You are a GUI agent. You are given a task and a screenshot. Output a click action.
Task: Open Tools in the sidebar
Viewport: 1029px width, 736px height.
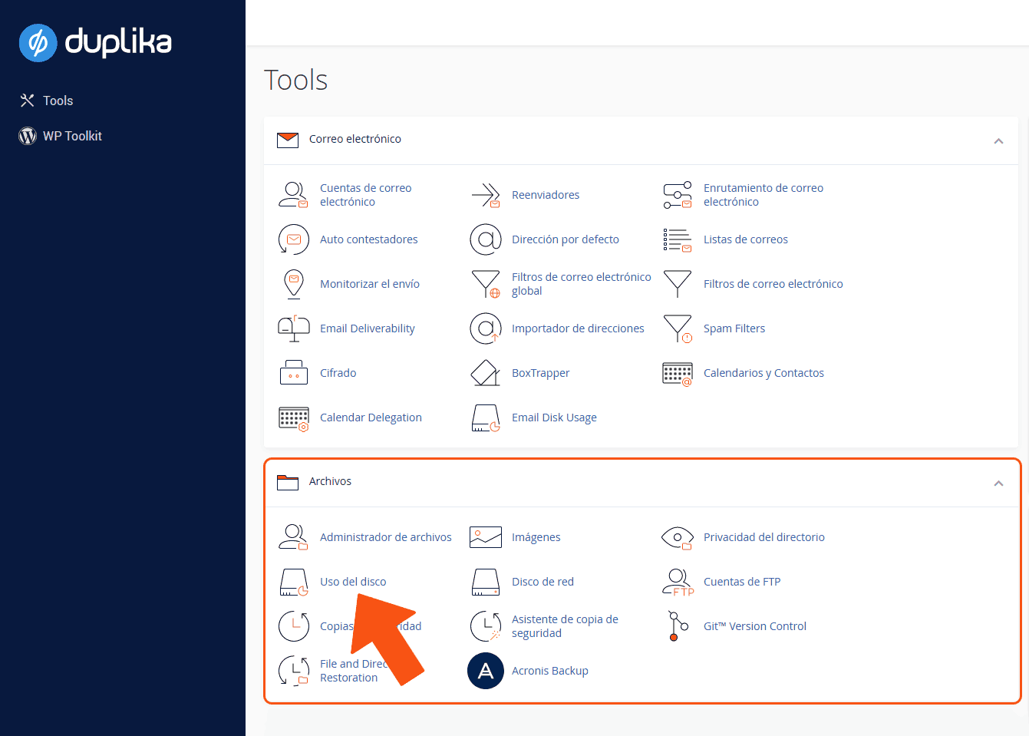click(x=58, y=101)
